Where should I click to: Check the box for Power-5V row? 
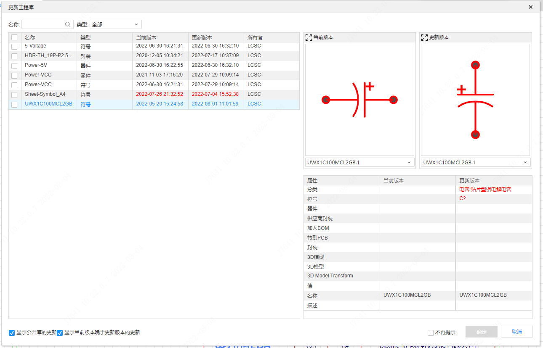[14, 66]
